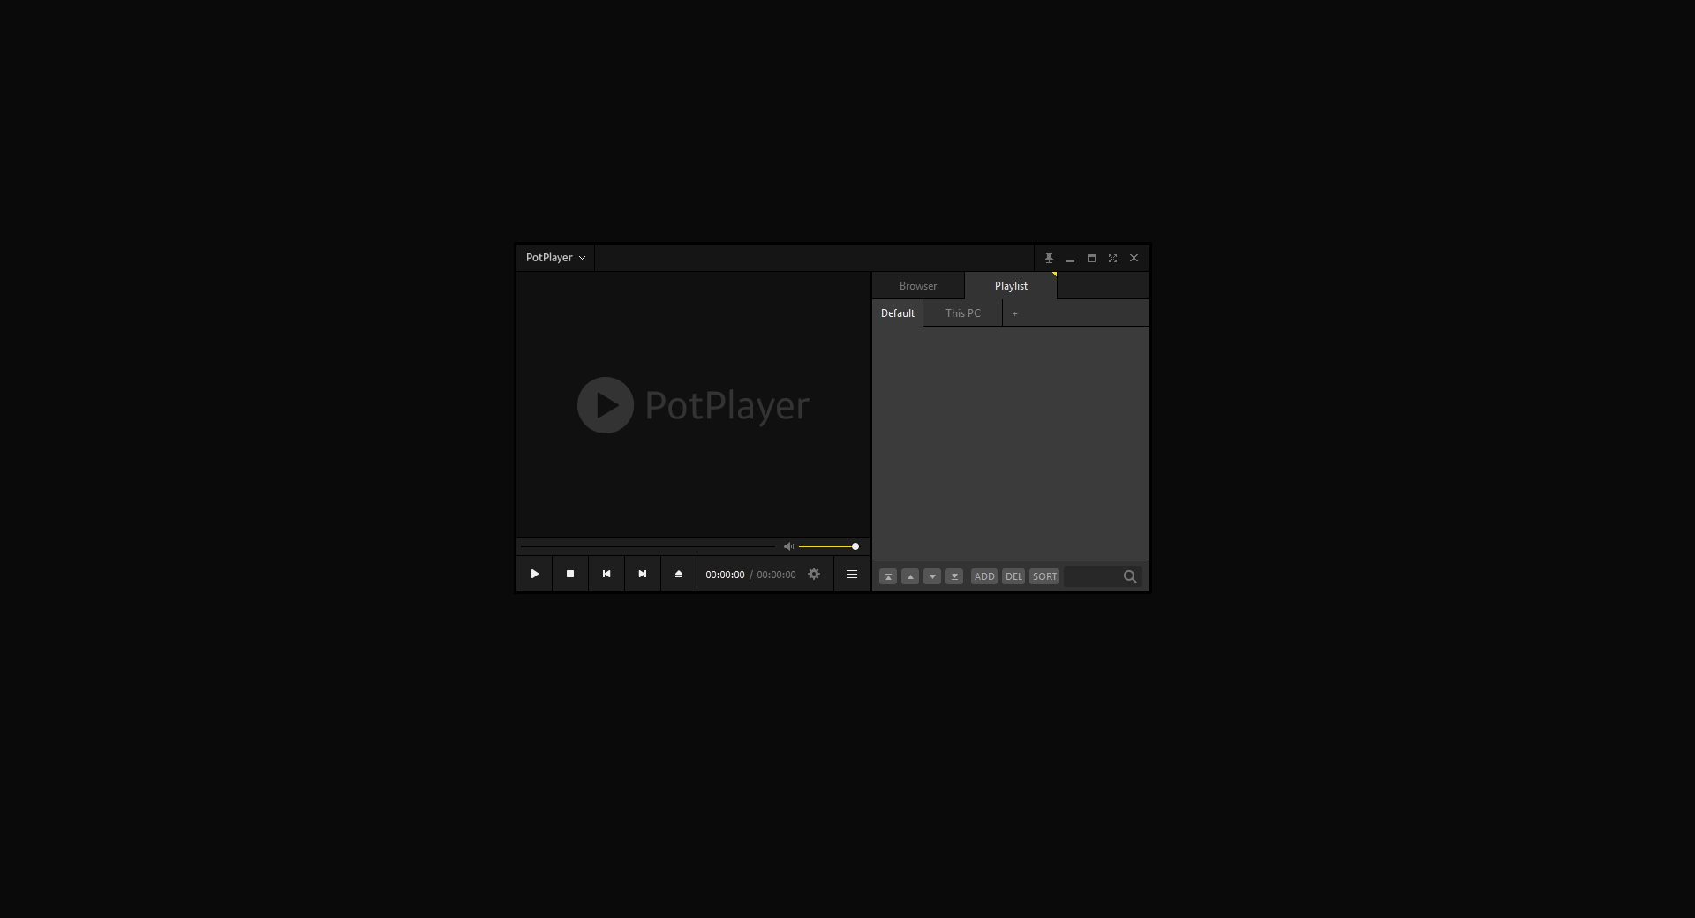Image resolution: width=1695 pixels, height=918 pixels.
Task: Click ADD to add files to playlist
Action: (x=983, y=576)
